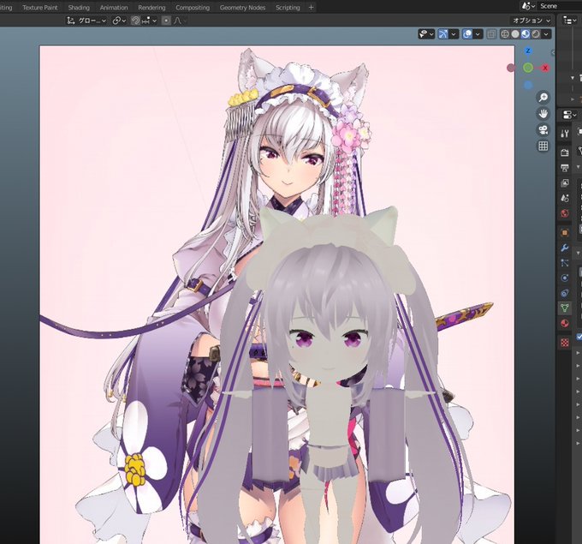Open the properties editor type menu
Screen dimensions: 582x544
coord(570,115)
